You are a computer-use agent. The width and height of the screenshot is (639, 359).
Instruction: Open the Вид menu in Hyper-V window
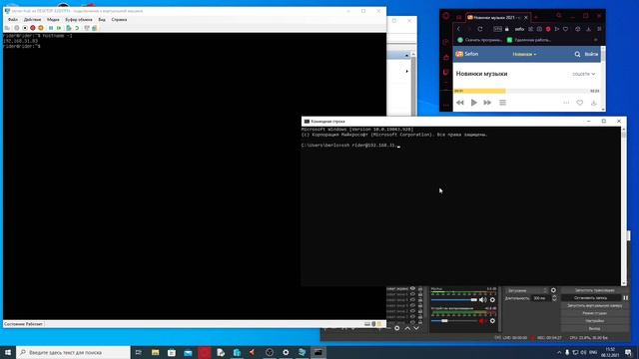click(x=102, y=20)
